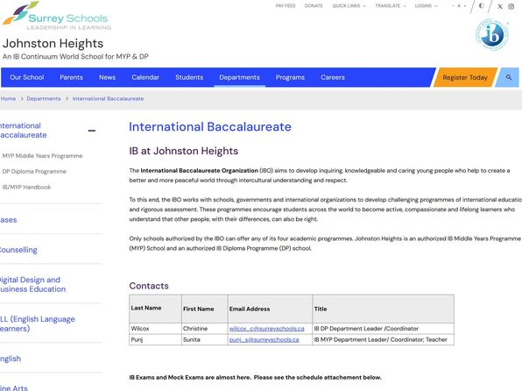Screen dimensions: 522x391
Task: Email wilcox_c@surreyschools.ca
Action: pyautogui.click(x=266, y=329)
